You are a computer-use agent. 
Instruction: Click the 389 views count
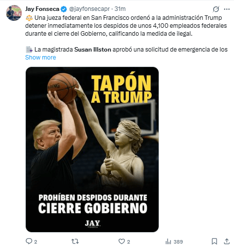coord(178,242)
